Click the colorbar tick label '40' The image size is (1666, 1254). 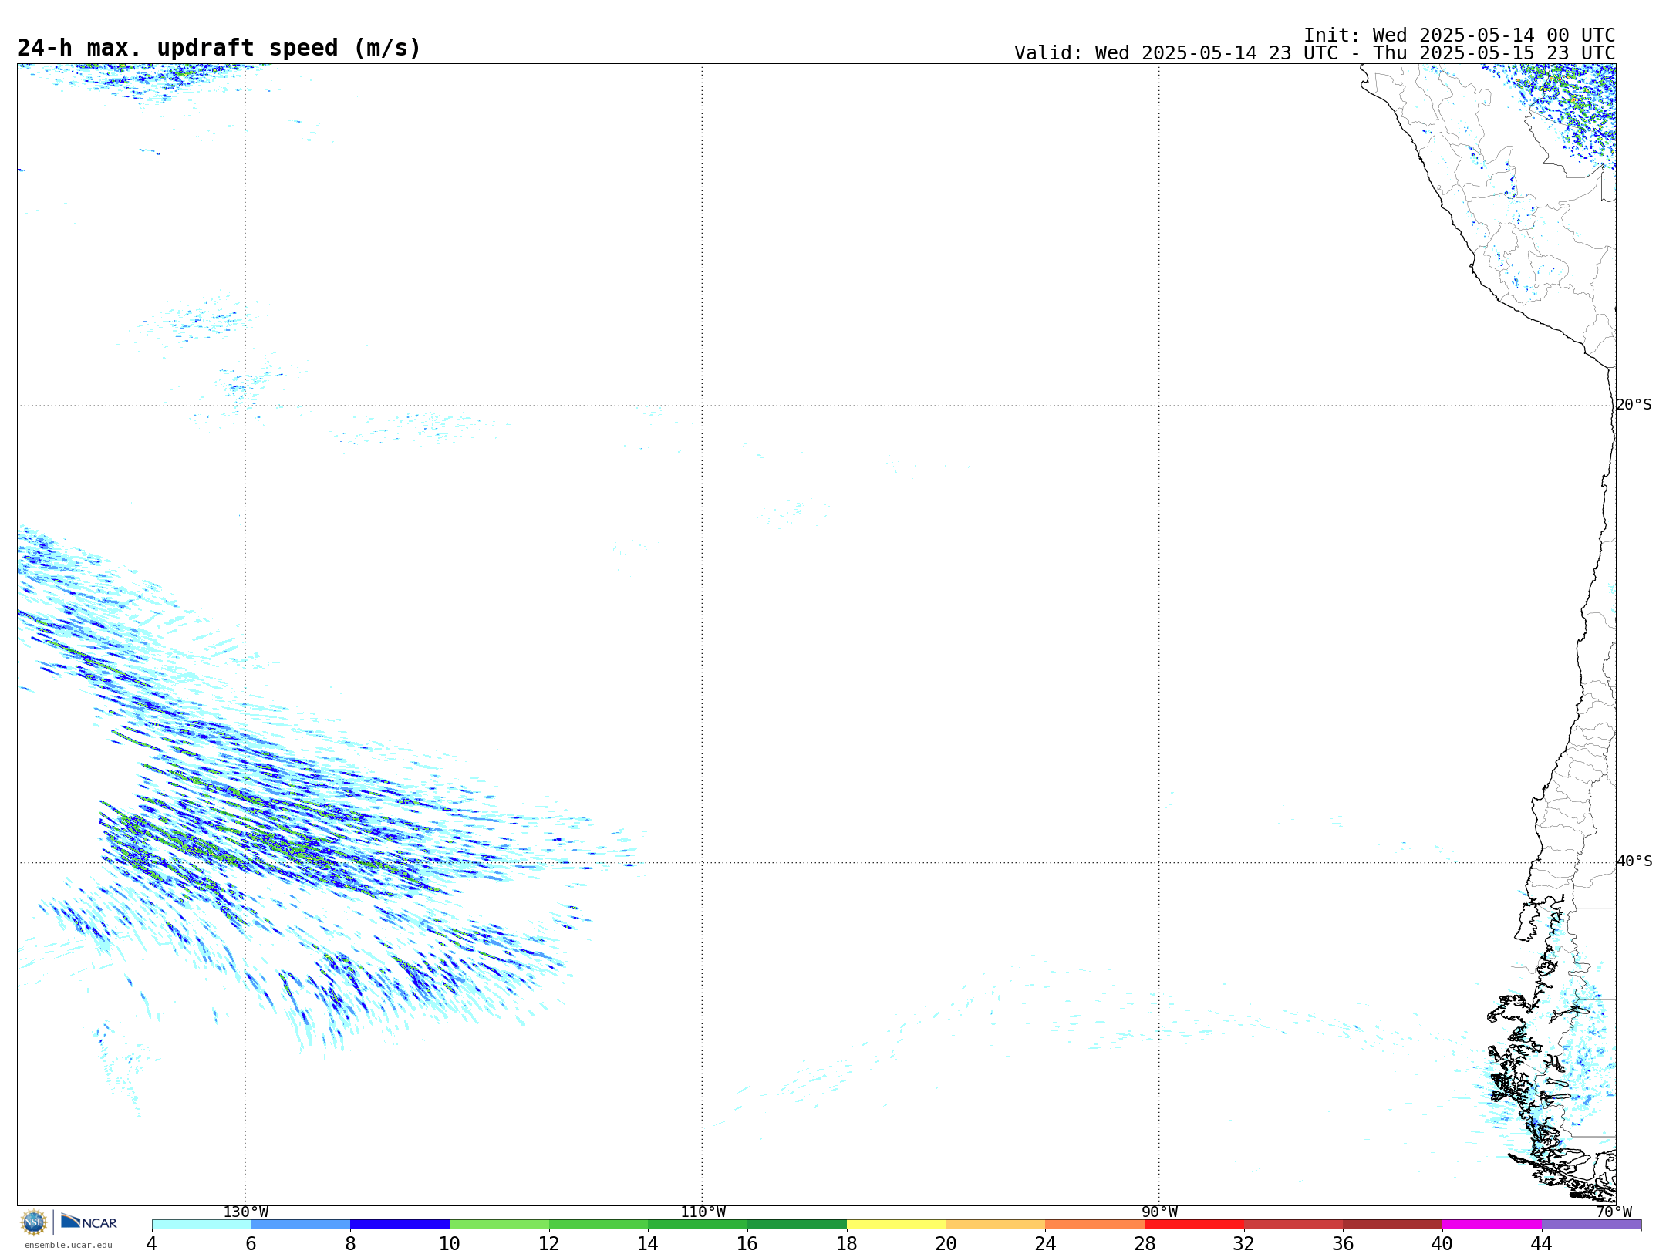1442,1243
